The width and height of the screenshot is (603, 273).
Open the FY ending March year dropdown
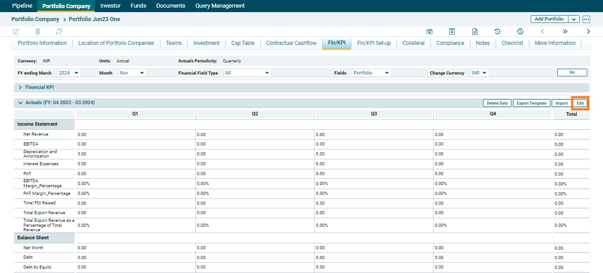[x=69, y=73]
